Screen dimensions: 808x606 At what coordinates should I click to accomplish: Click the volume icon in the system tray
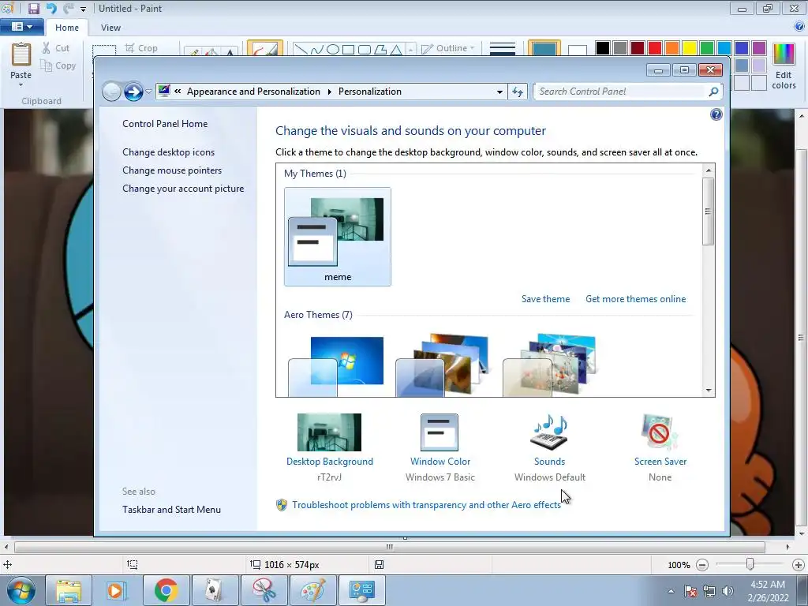pyautogui.click(x=728, y=591)
